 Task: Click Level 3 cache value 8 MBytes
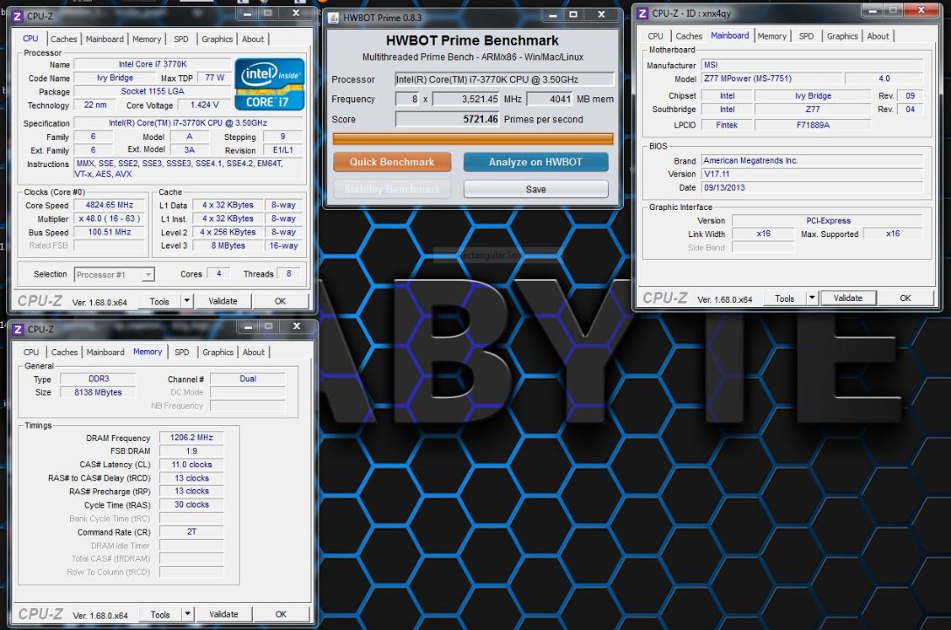click(228, 246)
